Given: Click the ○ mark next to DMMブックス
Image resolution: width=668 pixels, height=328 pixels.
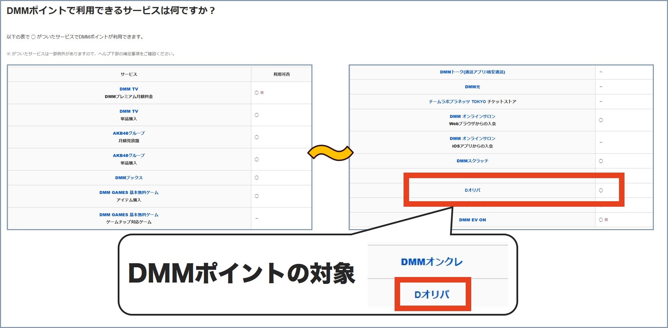Looking at the screenshot, I should (256, 177).
